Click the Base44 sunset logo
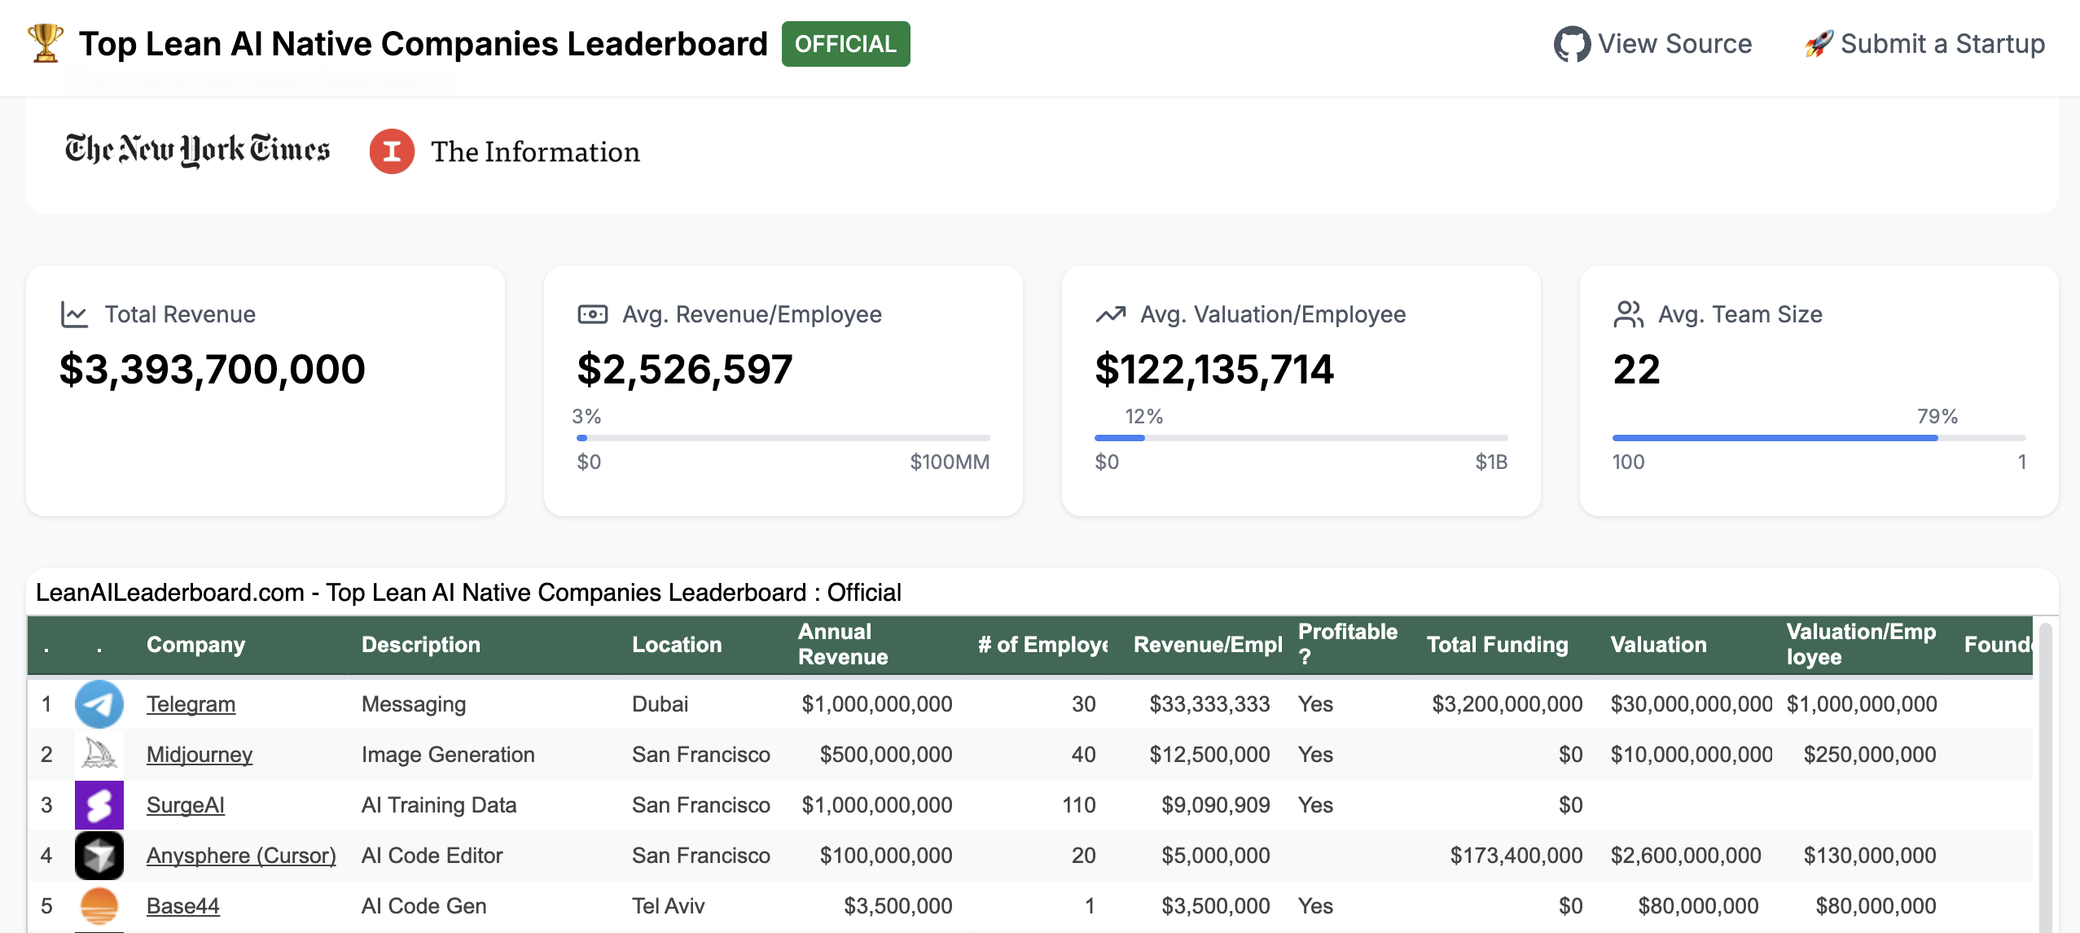 coord(99,905)
